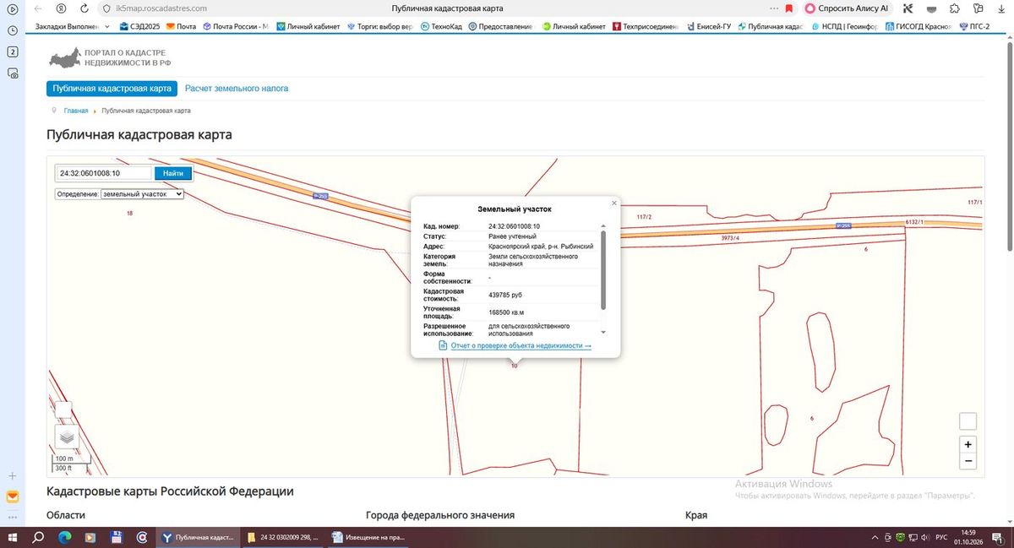Open the 24 32 0302009 taskbar folder window
This screenshot has height=548, width=1014.
tap(285, 537)
